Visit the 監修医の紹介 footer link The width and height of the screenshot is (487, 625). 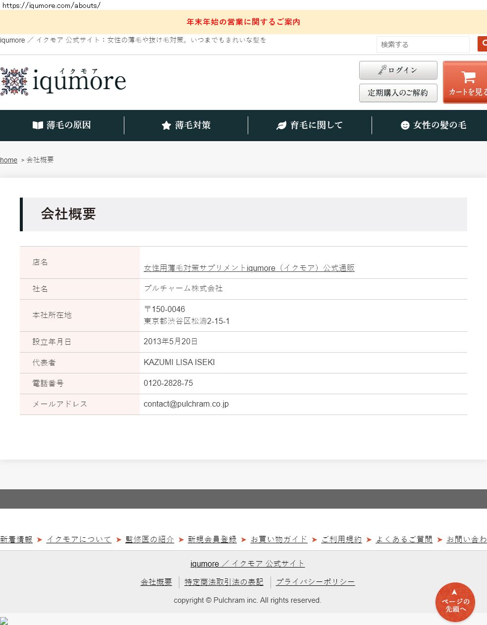click(x=150, y=539)
